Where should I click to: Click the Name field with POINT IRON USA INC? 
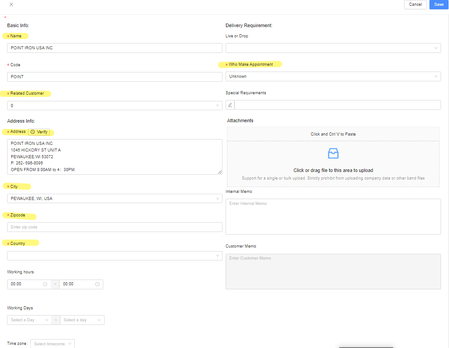(114, 48)
